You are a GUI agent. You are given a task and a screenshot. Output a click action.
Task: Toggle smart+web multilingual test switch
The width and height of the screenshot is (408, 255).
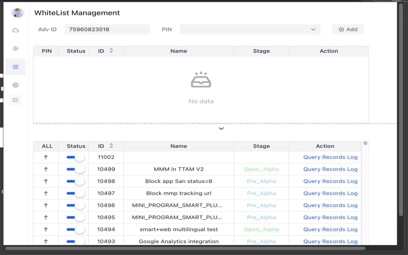[x=76, y=229]
